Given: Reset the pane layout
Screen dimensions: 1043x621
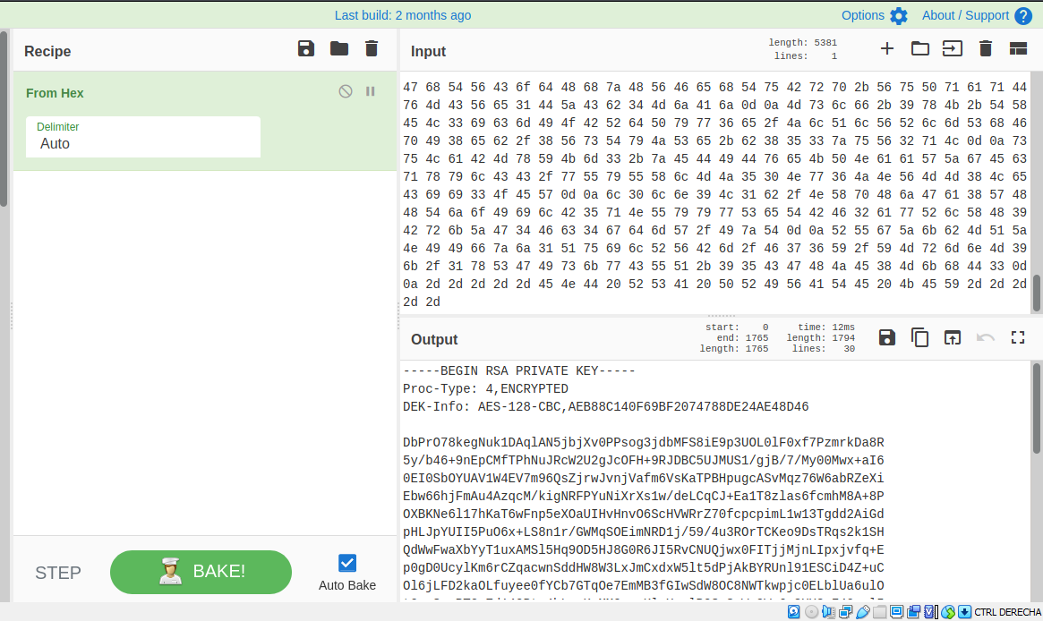Looking at the screenshot, I should [x=1018, y=49].
